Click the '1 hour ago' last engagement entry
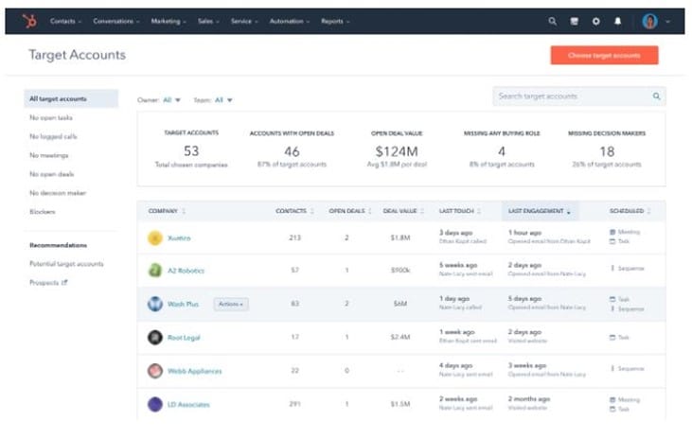This screenshot has height=439, width=692. click(524, 233)
